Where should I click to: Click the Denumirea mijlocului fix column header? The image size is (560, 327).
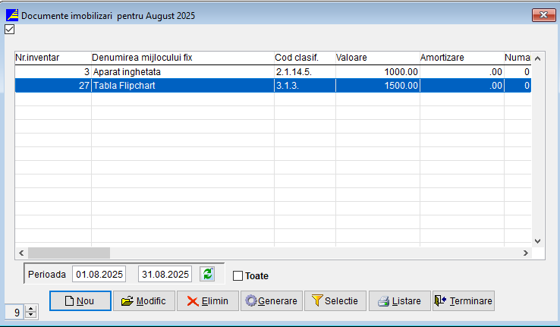tap(182, 57)
